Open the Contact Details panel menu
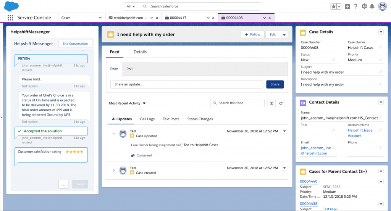The height and width of the screenshot is (211, 391). (381, 102)
